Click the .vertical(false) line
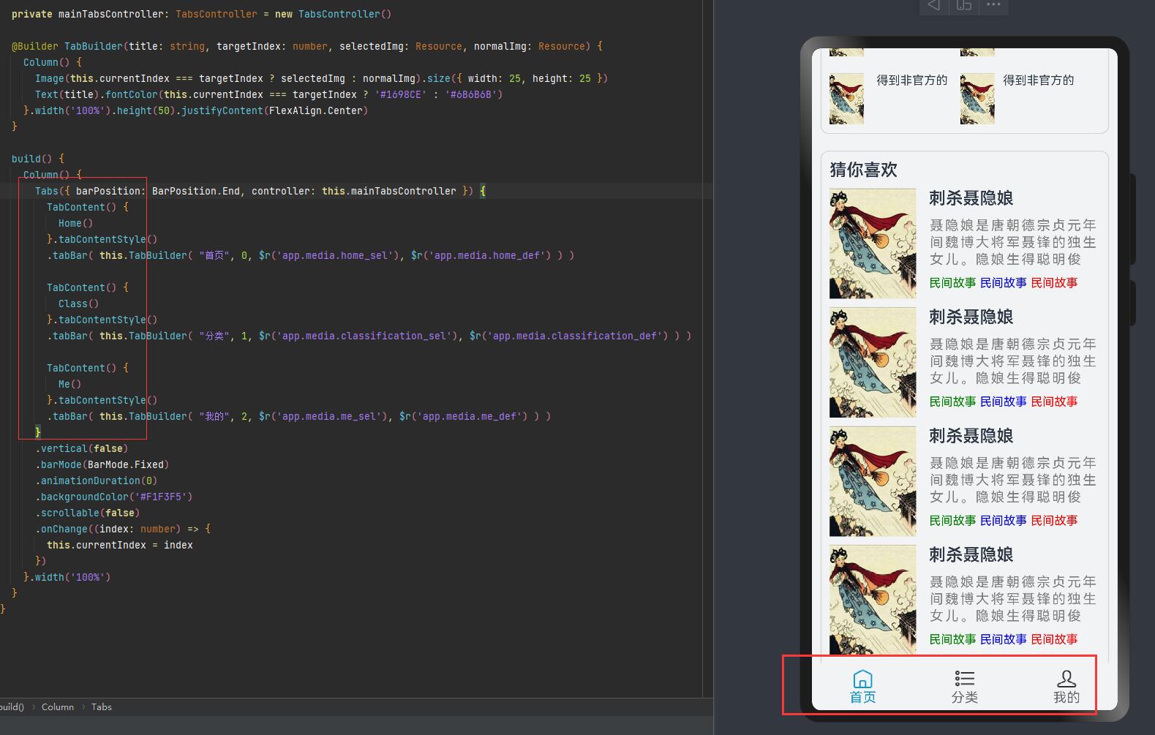The image size is (1155, 735). click(x=82, y=448)
